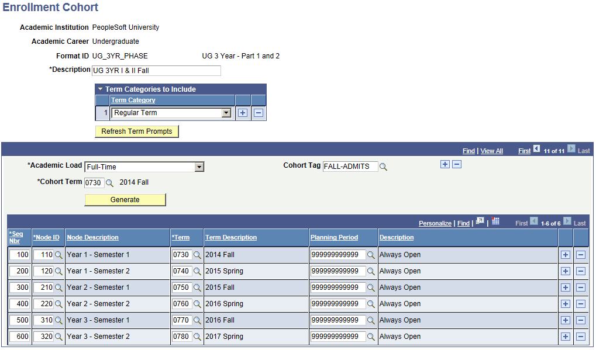Screen dimensions: 596x350
Task: Open Planning Period lookup for Seq 200
Action: point(371,271)
